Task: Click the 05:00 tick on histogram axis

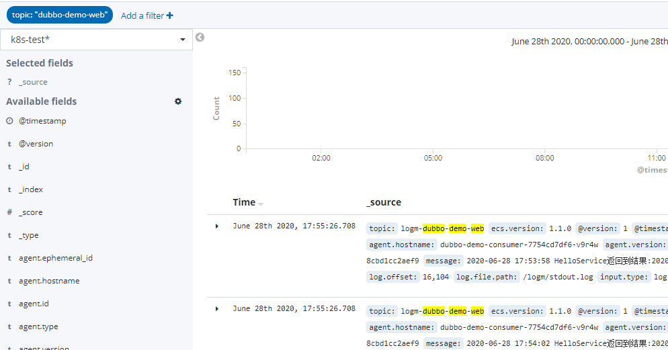Action: click(x=433, y=158)
